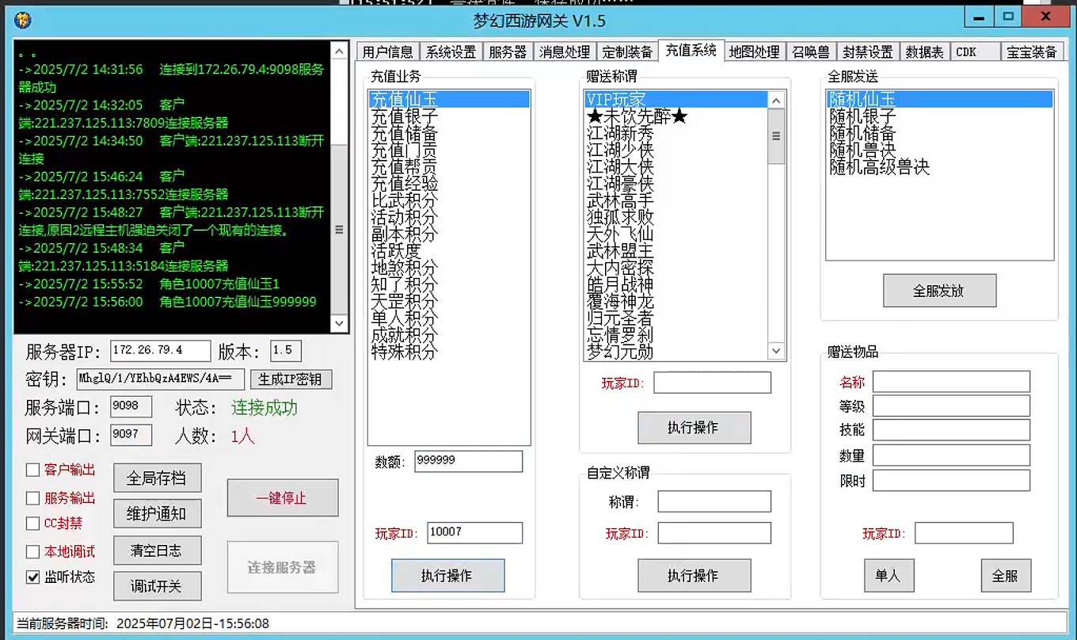This screenshot has height=640, width=1077.
Task: Click the 全局存档 button
Action: coord(156,478)
